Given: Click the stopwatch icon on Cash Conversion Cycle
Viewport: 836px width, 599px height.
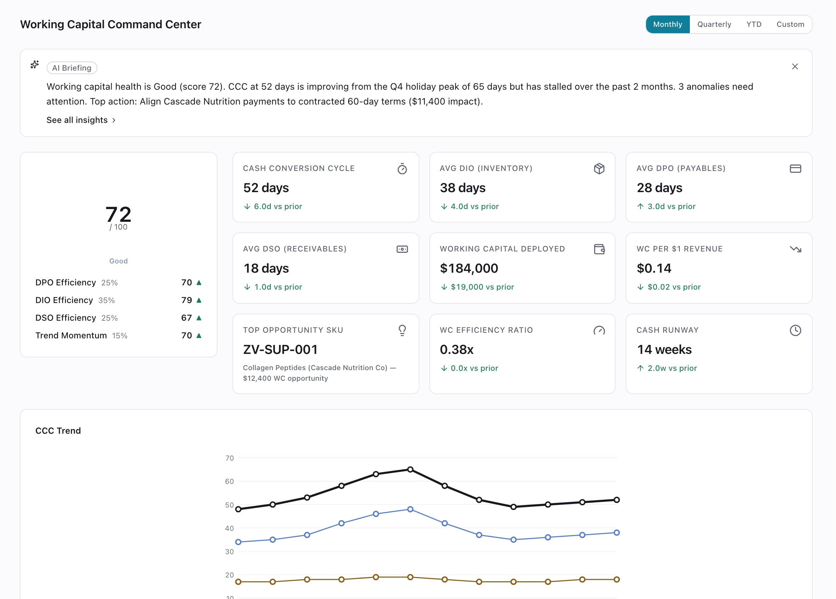Looking at the screenshot, I should click(402, 168).
